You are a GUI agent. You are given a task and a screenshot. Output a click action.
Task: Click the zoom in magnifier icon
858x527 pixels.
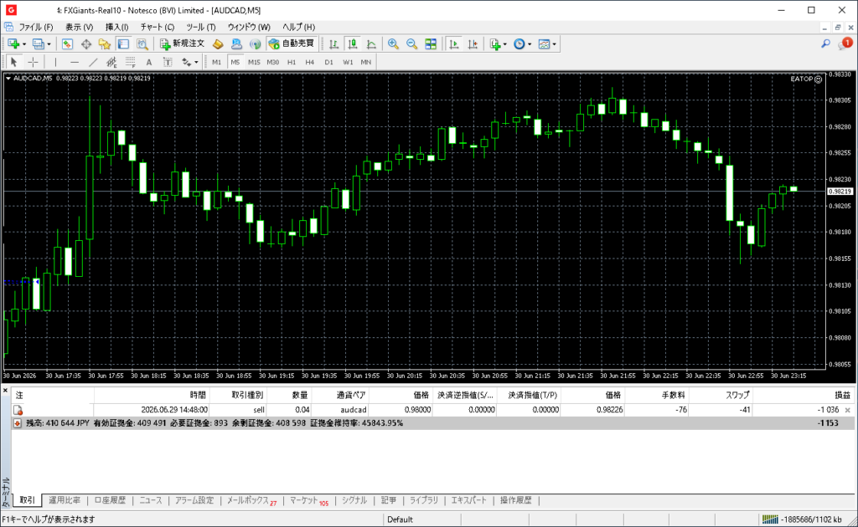[393, 44]
